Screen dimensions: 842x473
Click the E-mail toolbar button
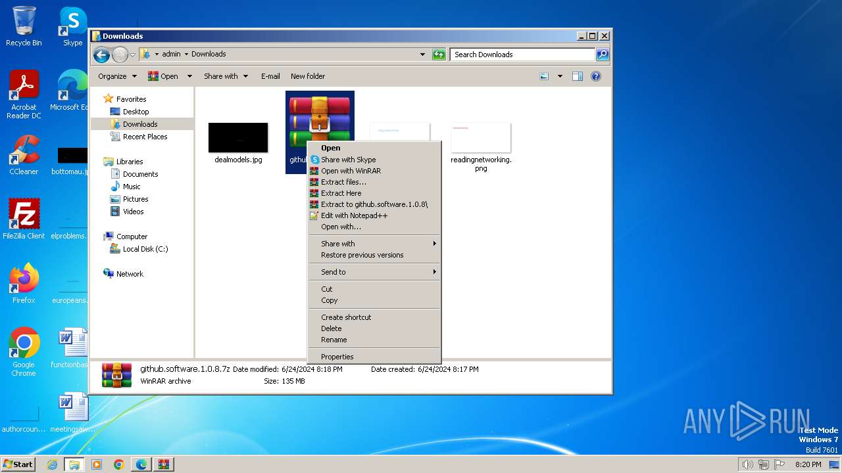[270, 76]
